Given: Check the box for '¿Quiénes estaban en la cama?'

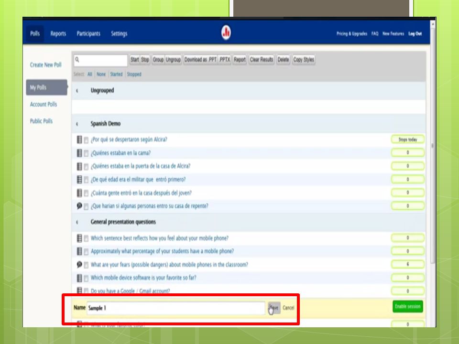Looking at the screenshot, I should (86, 153).
